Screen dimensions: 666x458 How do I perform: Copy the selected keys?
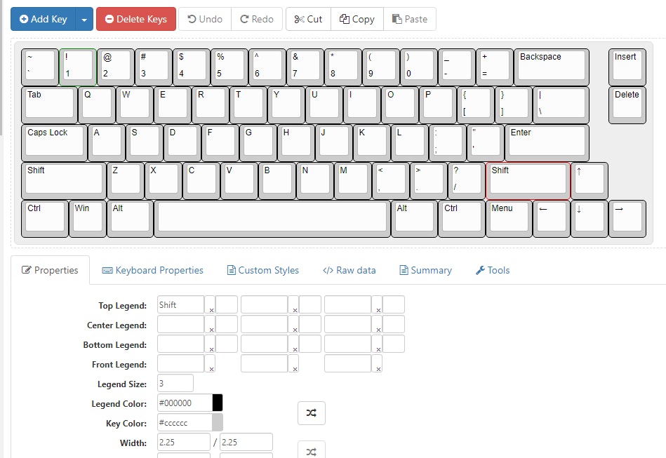click(357, 19)
